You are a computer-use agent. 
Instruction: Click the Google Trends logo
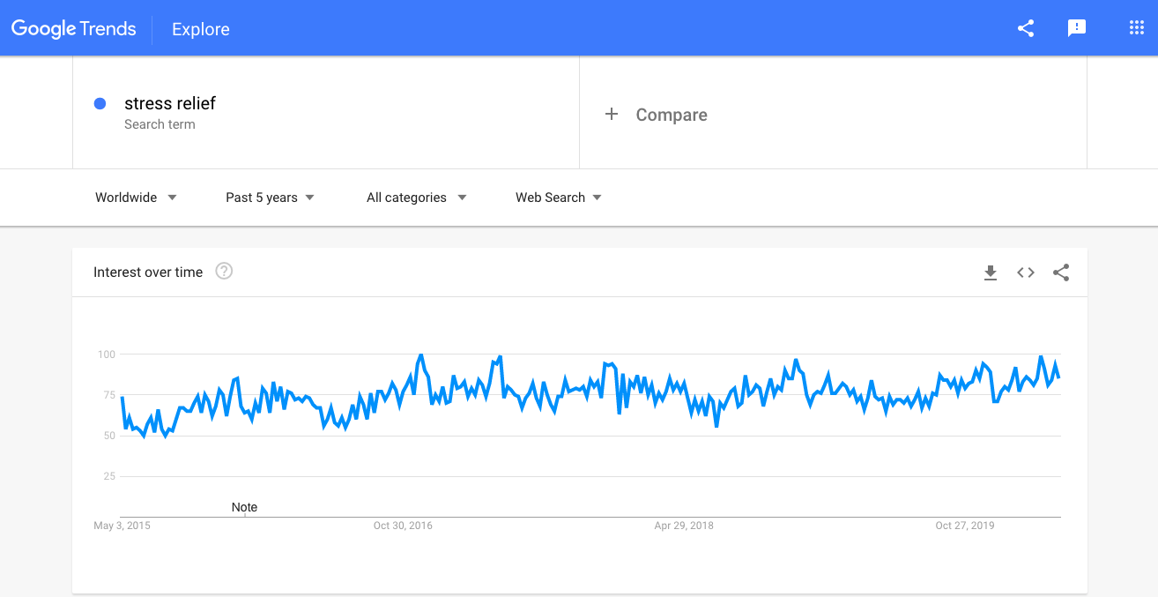coord(73,28)
